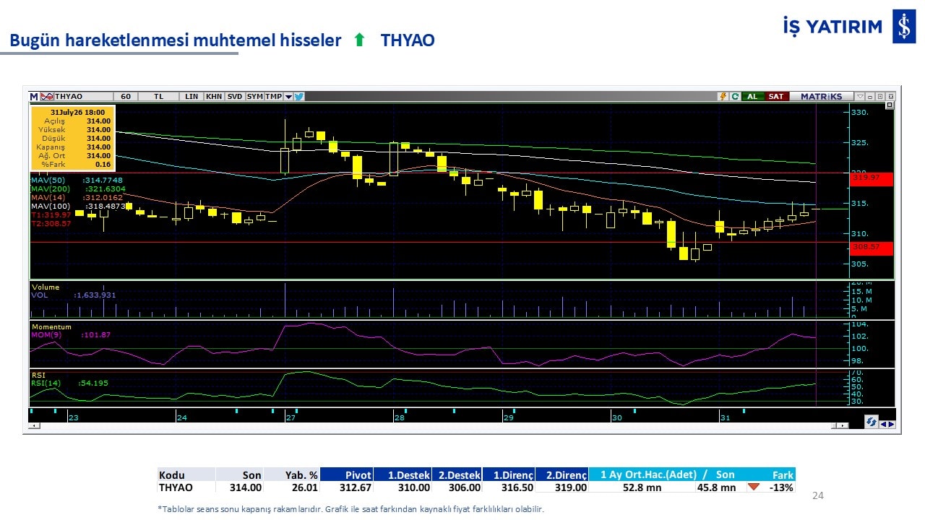Click the left blue navigation arrow
Image resolution: width=925 pixels, height=520 pixels.
883,424
